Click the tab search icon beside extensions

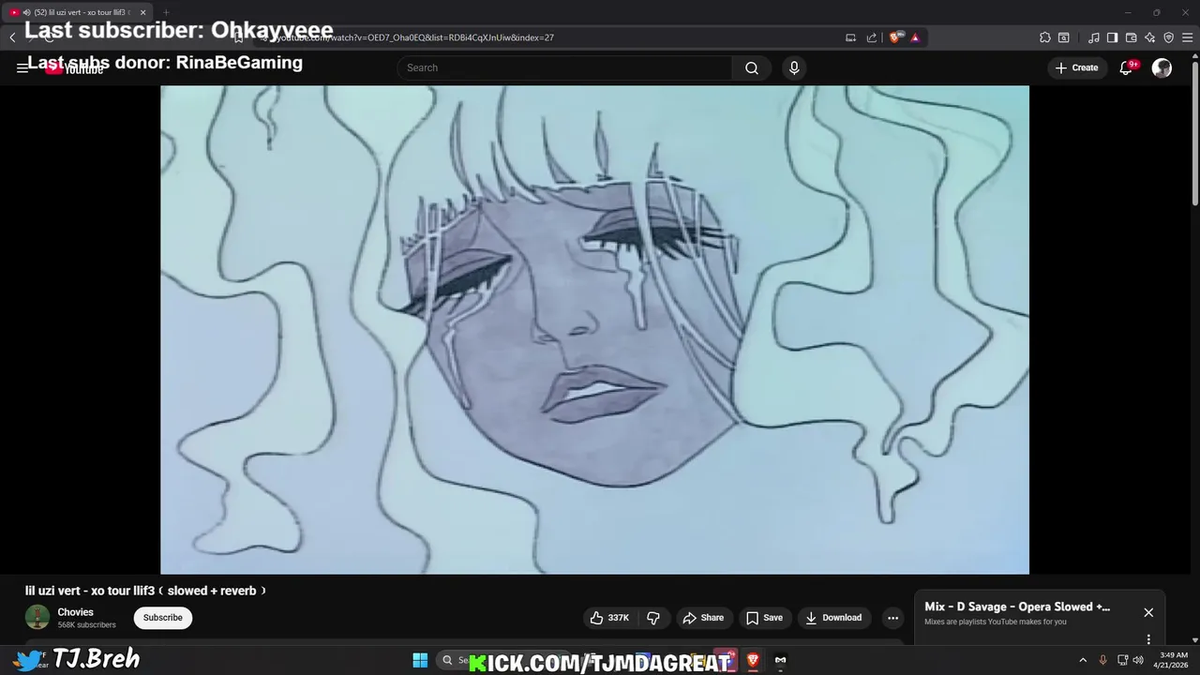tap(1064, 37)
